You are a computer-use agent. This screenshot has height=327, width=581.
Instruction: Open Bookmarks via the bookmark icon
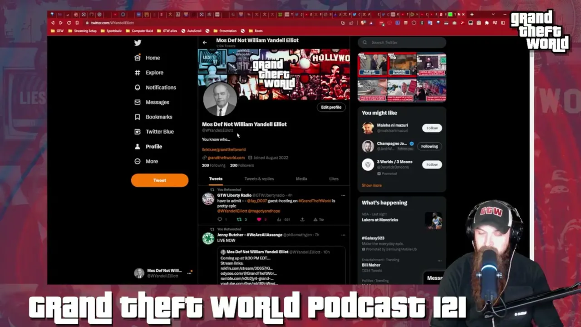tap(138, 117)
